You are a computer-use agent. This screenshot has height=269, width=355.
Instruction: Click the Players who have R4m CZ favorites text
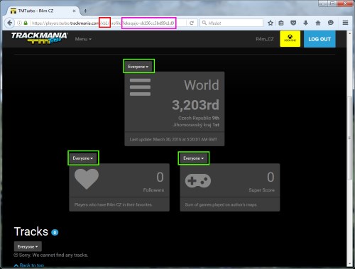coord(114,204)
